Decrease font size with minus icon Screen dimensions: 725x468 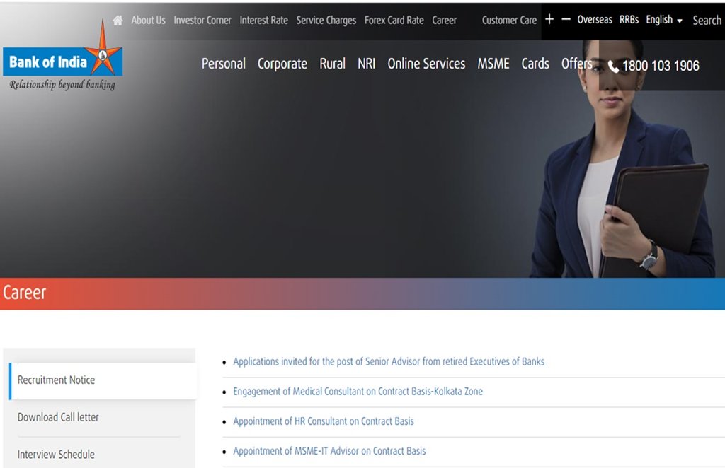pos(566,19)
